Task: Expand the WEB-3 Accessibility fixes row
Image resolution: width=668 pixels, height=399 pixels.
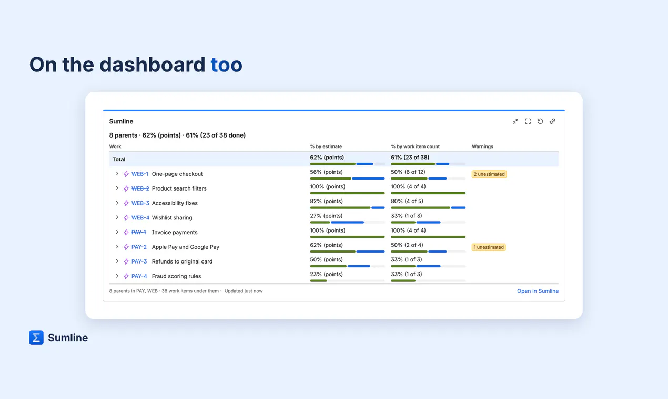Action: (117, 203)
